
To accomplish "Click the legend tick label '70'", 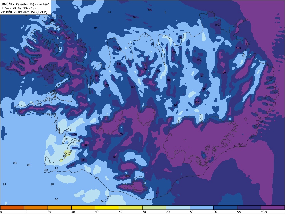I will point(168,212).
